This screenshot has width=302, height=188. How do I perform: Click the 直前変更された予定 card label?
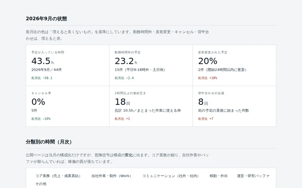point(213,52)
